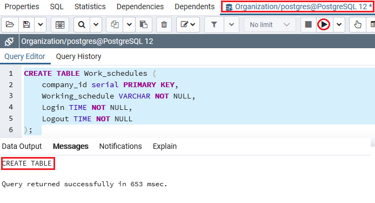This screenshot has height=203, width=375.
Task: Click the Paste clipboard icon
Action: 144,24
